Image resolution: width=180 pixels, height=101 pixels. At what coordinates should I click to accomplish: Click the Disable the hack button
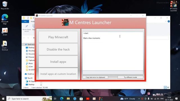point(58,49)
